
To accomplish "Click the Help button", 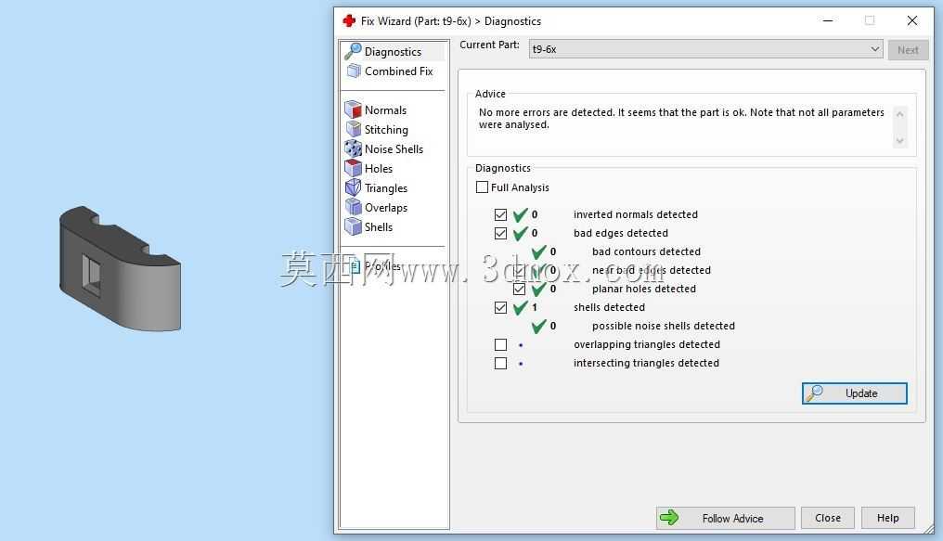I will pos(887,518).
